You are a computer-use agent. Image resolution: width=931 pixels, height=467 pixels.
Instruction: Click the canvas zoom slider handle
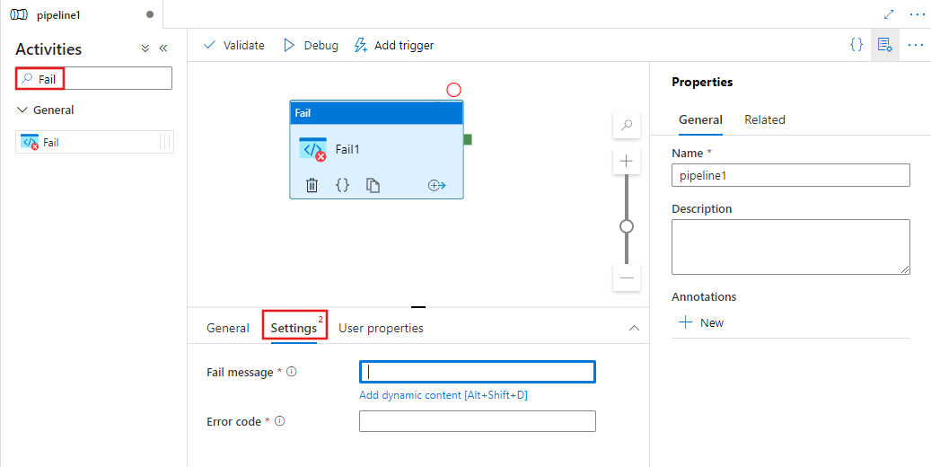[x=627, y=226]
